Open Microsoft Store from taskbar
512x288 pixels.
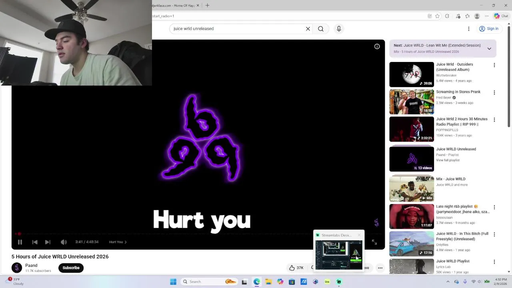click(292, 282)
